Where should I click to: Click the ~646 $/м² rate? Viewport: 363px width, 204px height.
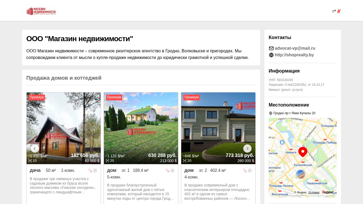click(x=191, y=156)
